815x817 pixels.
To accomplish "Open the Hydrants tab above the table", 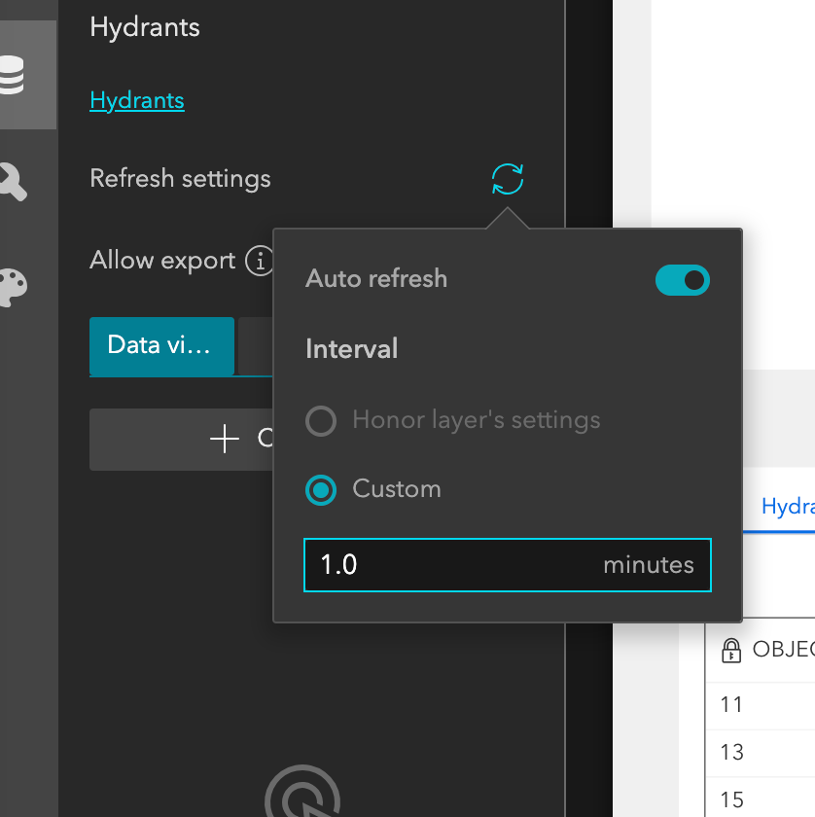I will 795,506.
